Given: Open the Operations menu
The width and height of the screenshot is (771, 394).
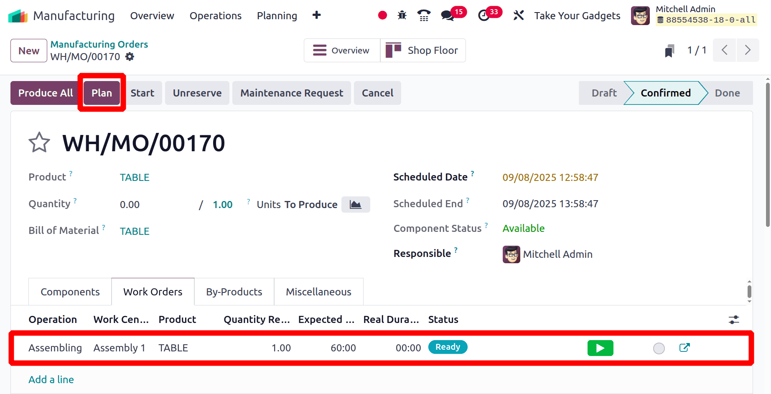Looking at the screenshot, I should point(216,16).
